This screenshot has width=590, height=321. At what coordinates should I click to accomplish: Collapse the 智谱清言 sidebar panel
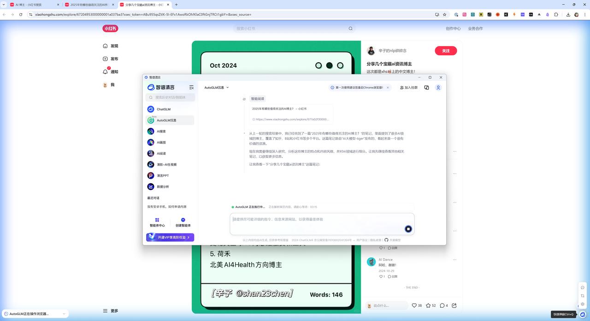point(191,88)
